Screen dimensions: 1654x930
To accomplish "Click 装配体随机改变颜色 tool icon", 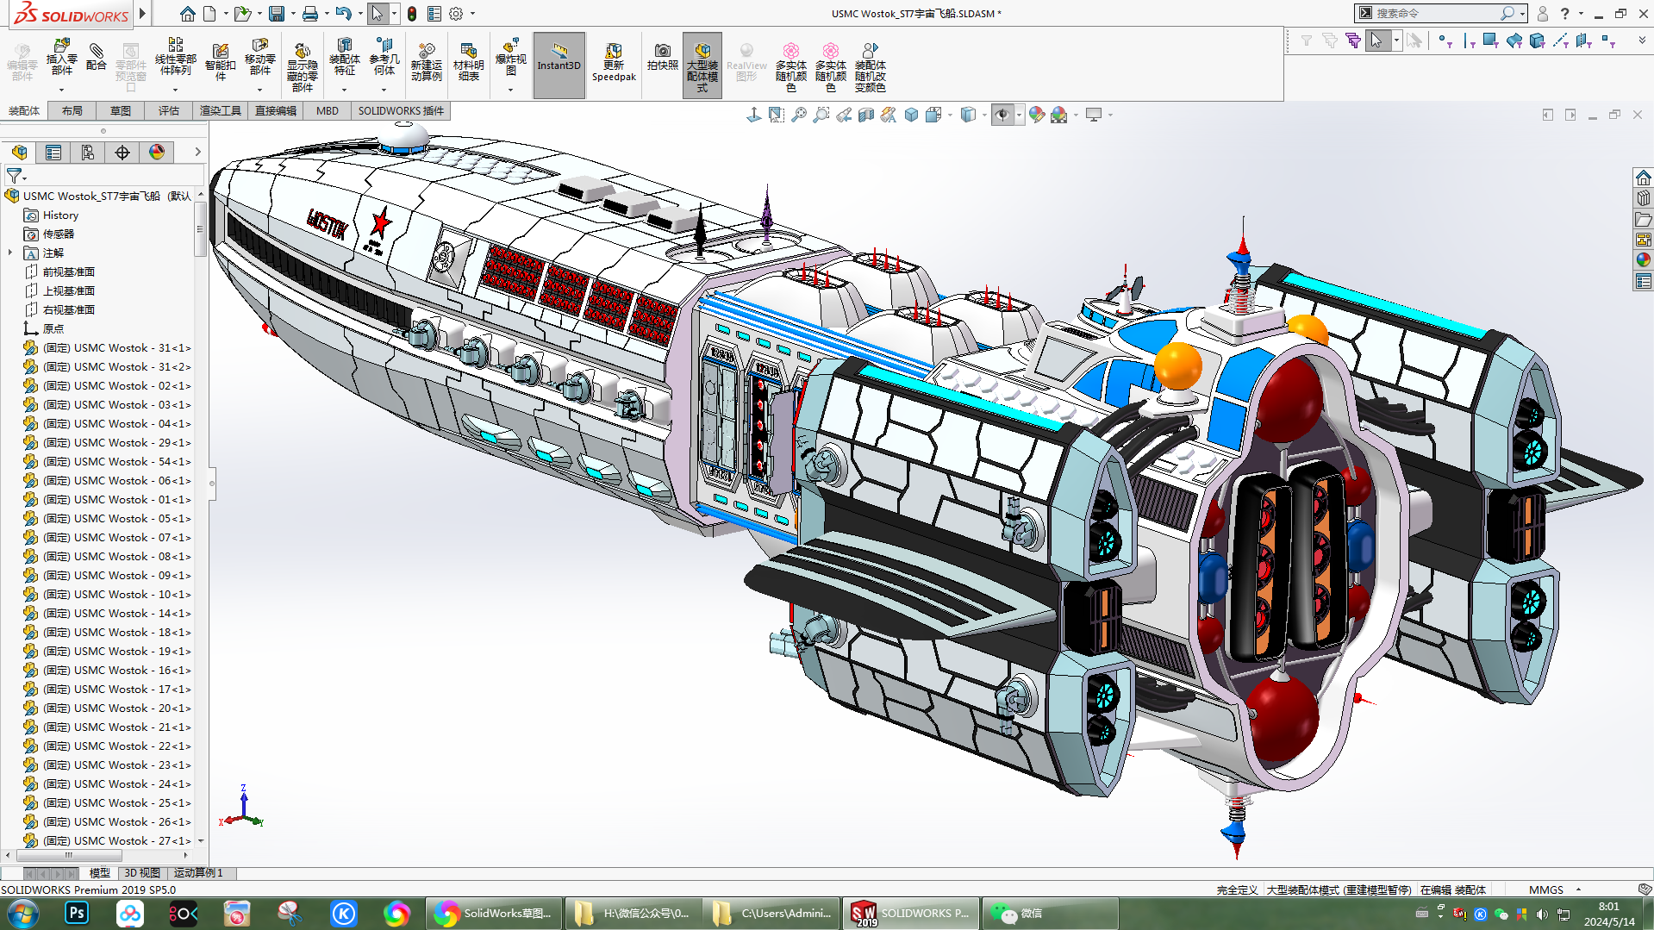I will point(870,66).
